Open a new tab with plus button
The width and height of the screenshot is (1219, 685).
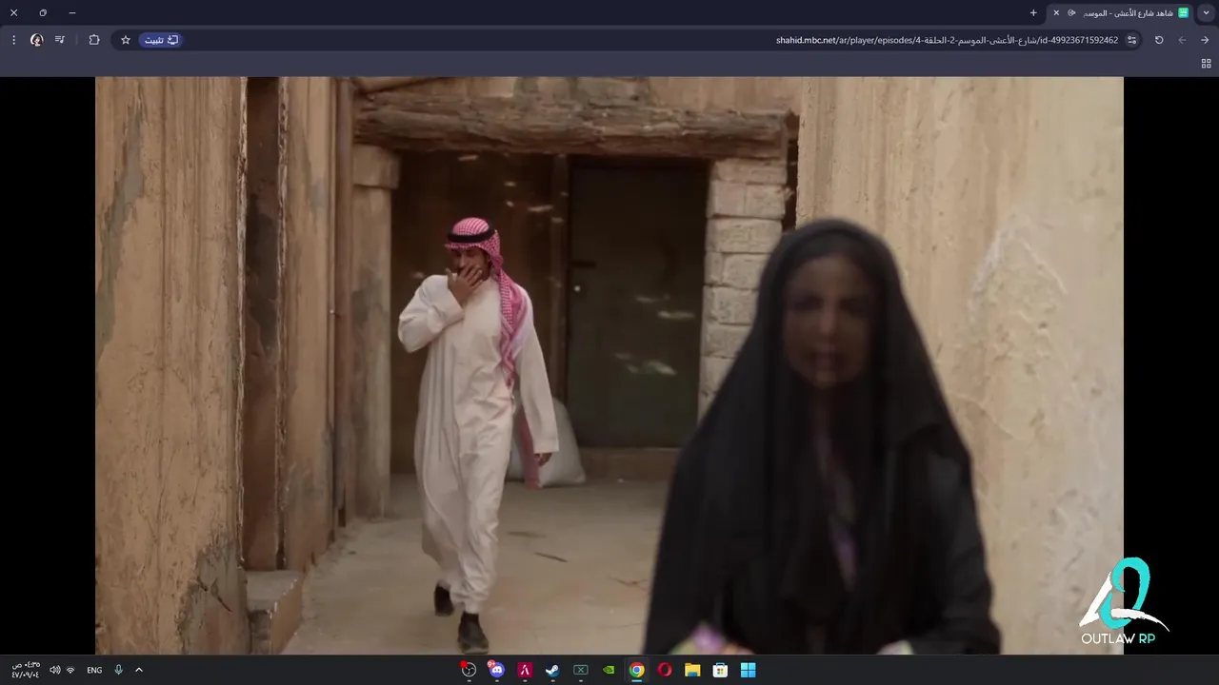tap(1033, 12)
